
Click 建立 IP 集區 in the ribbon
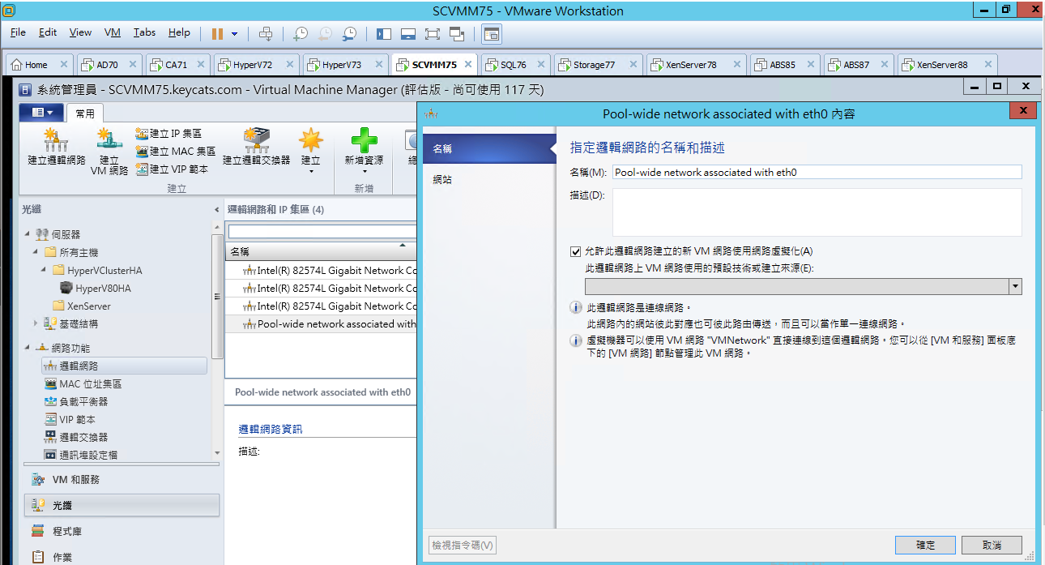(168, 134)
